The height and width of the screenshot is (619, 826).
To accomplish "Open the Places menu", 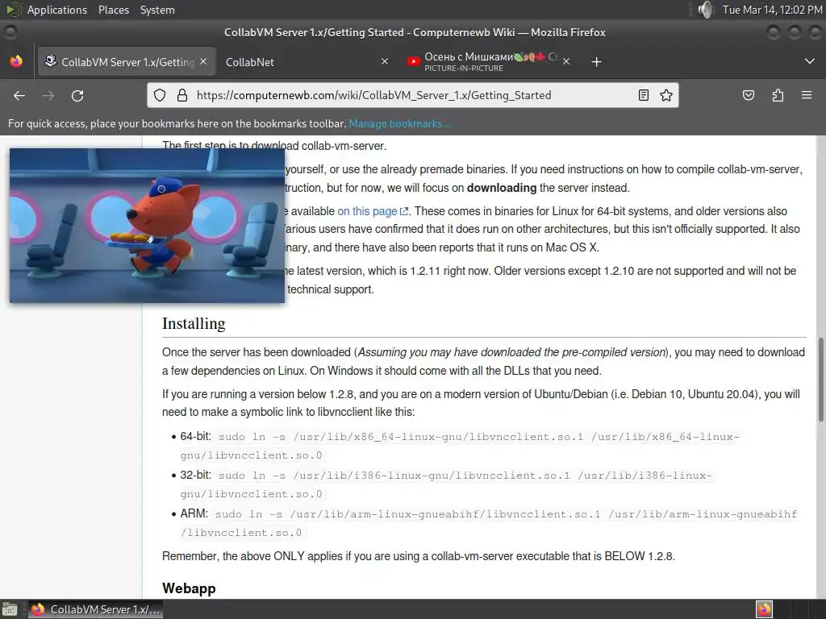I will (x=113, y=10).
